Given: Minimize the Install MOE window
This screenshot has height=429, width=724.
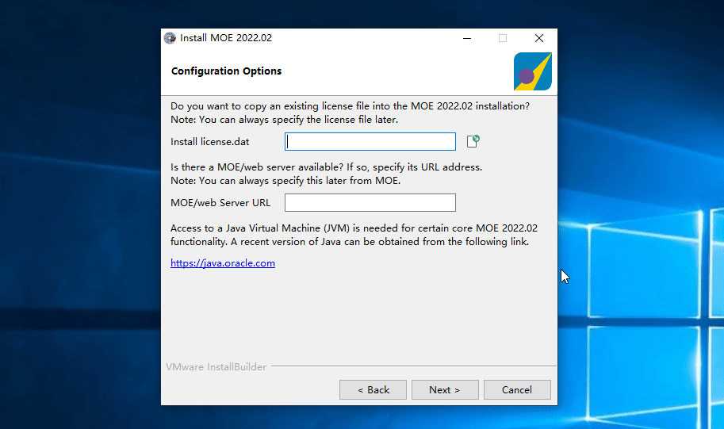Looking at the screenshot, I should click(x=467, y=38).
